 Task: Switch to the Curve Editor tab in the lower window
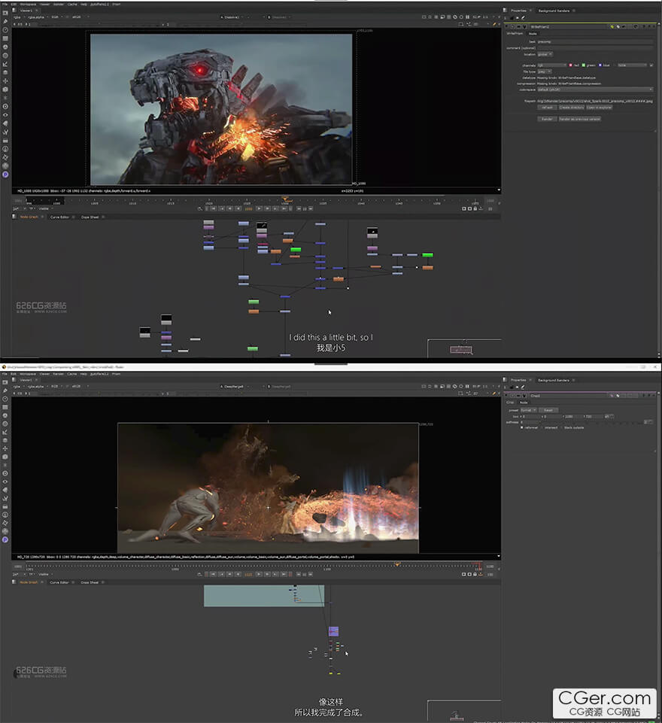59,582
